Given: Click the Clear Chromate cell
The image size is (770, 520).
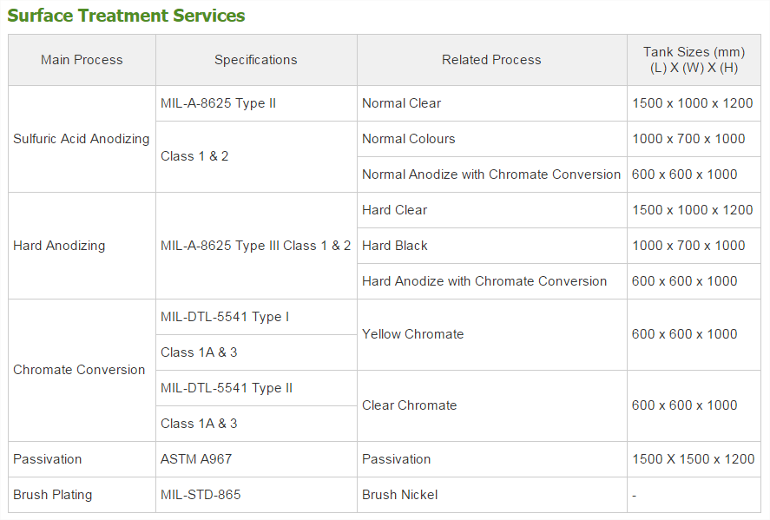Looking at the screenshot, I should pyautogui.click(x=492, y=405).
